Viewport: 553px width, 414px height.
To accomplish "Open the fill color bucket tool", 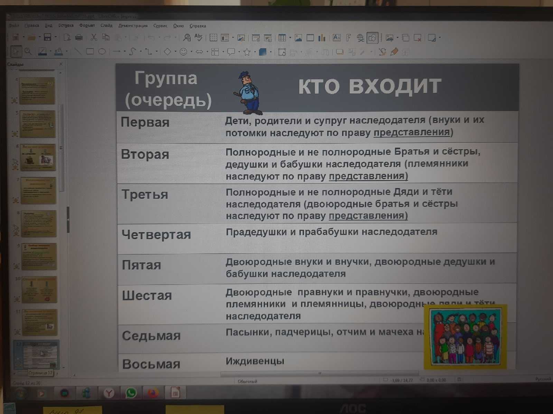I will (59, 52).
